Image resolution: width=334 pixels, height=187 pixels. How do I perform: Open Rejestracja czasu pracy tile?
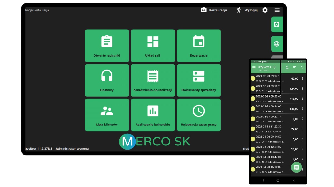199,115
